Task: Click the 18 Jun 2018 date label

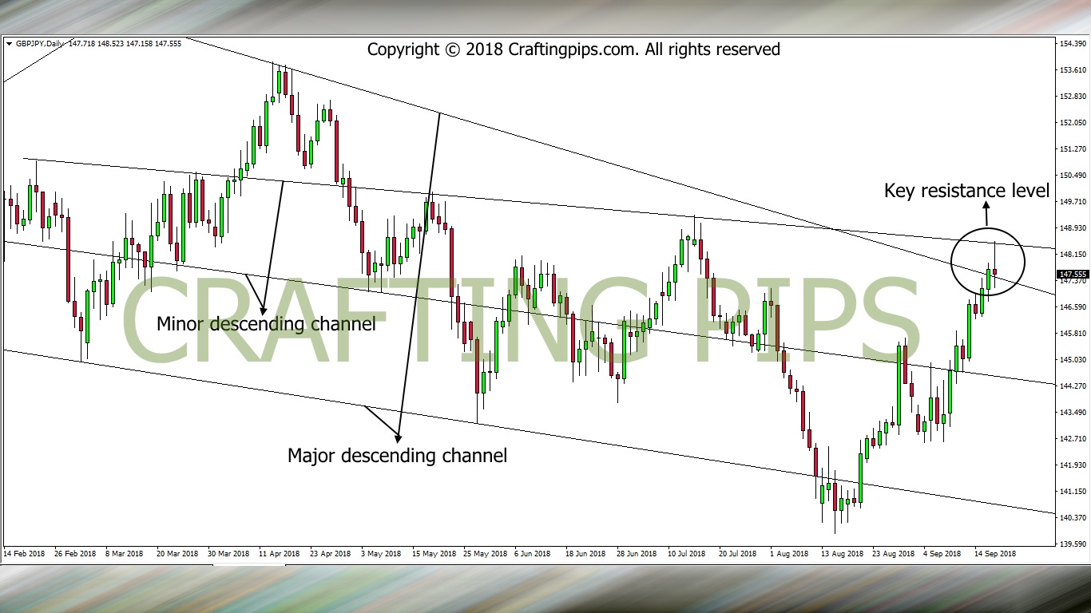Action: (x=585, y=553)
